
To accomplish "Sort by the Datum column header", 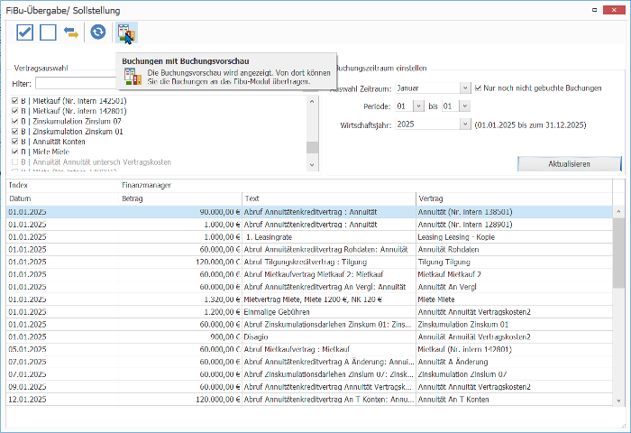I will pos(62,198).
